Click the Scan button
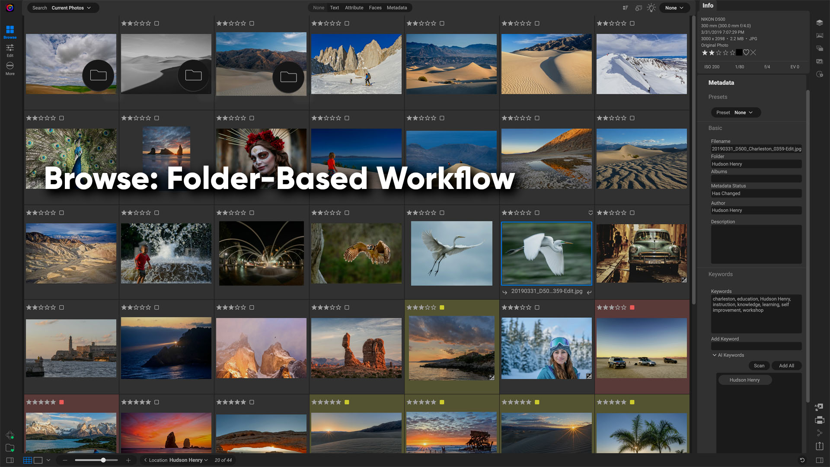 (x=759, y=366)
